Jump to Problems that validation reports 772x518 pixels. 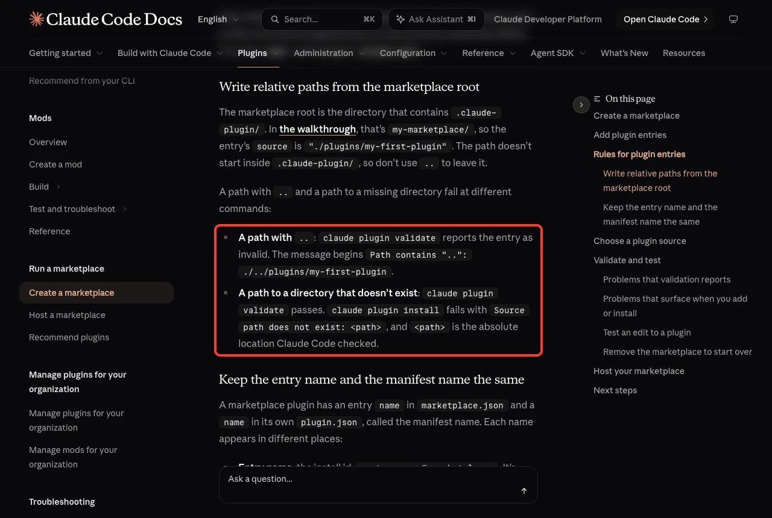[x=666, y=279]
